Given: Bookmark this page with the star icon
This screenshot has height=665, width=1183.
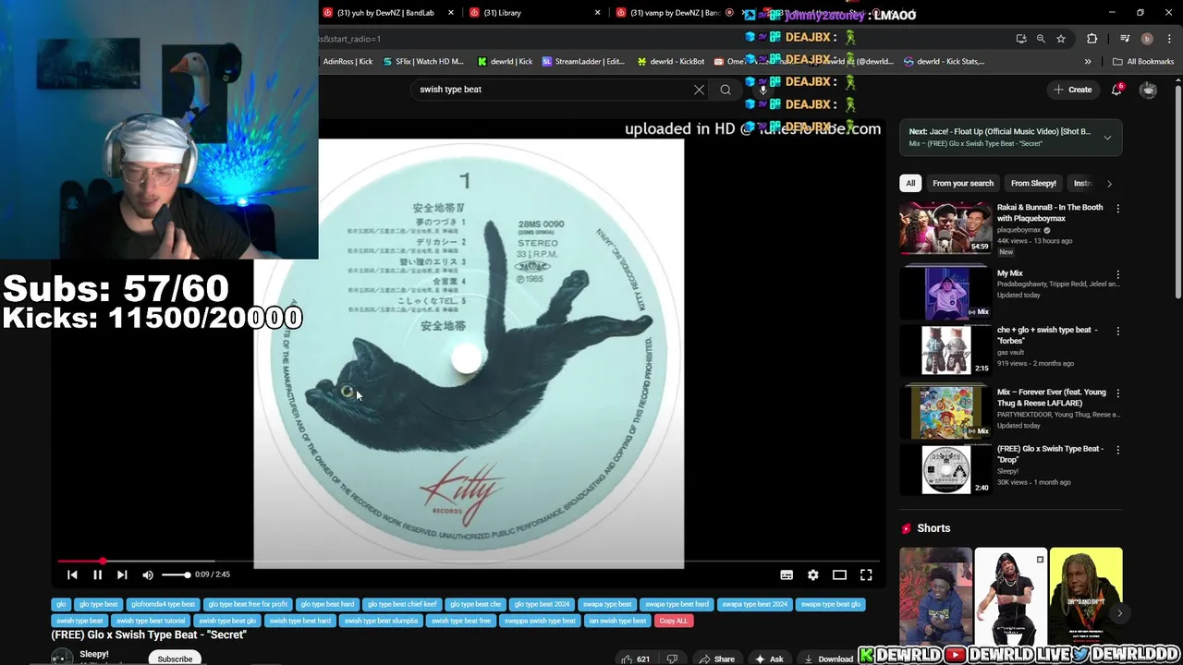Looking at the screenshot, I should (1061, 39).
